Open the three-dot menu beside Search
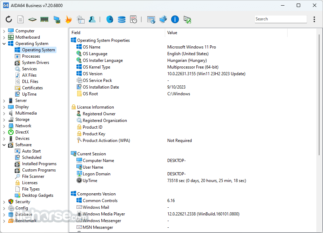 [x=314, y=19]
